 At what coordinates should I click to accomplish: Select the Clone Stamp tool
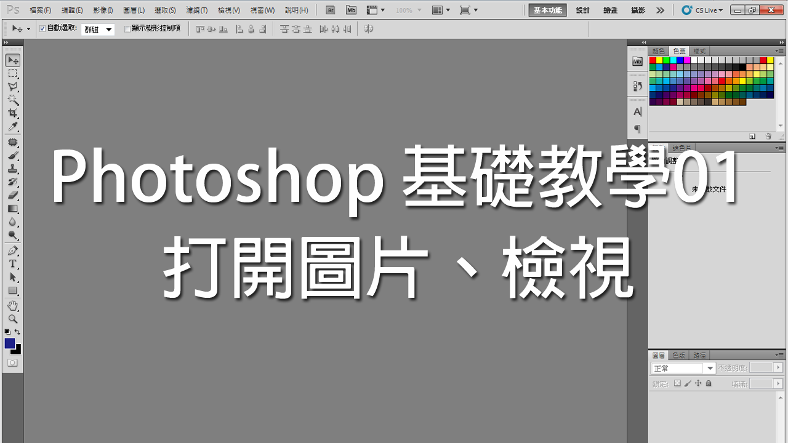13,169
